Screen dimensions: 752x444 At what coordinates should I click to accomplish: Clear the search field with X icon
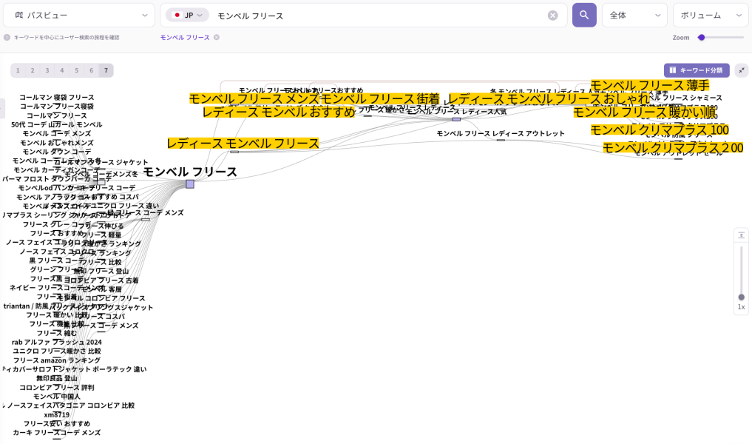coord(552,16)
